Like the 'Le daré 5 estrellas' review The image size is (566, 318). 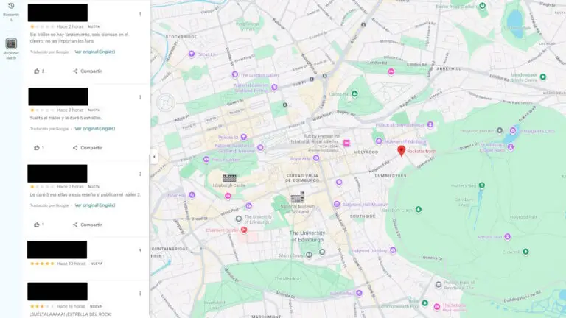[37, 225]
